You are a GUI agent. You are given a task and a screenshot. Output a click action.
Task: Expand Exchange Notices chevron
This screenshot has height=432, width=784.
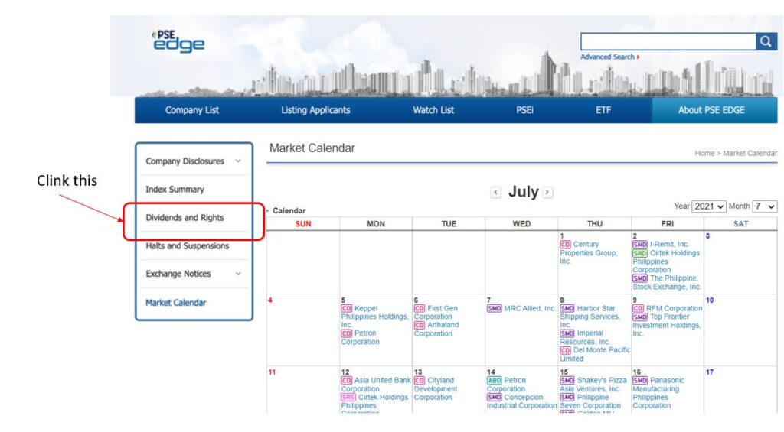pos(238,274)
